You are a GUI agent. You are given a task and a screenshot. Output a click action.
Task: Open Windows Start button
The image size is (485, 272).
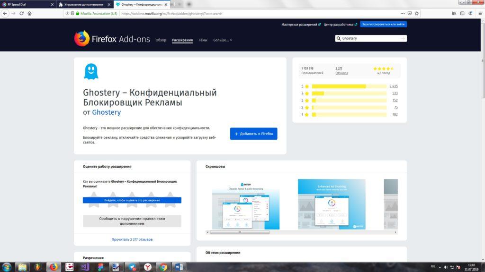click(7, 267)
